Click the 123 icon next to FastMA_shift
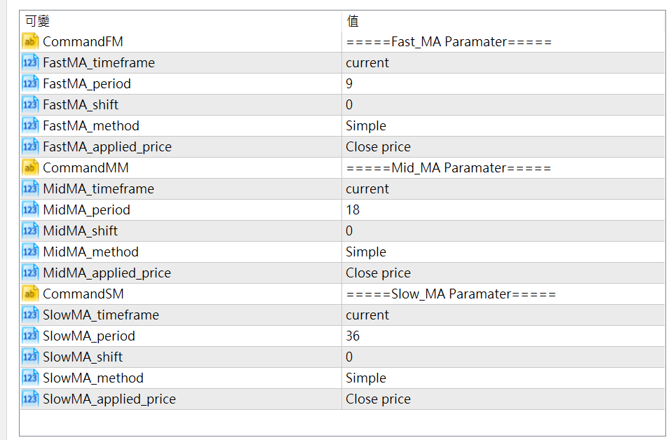This screenshot has width=671, height=440. [30, 104]
